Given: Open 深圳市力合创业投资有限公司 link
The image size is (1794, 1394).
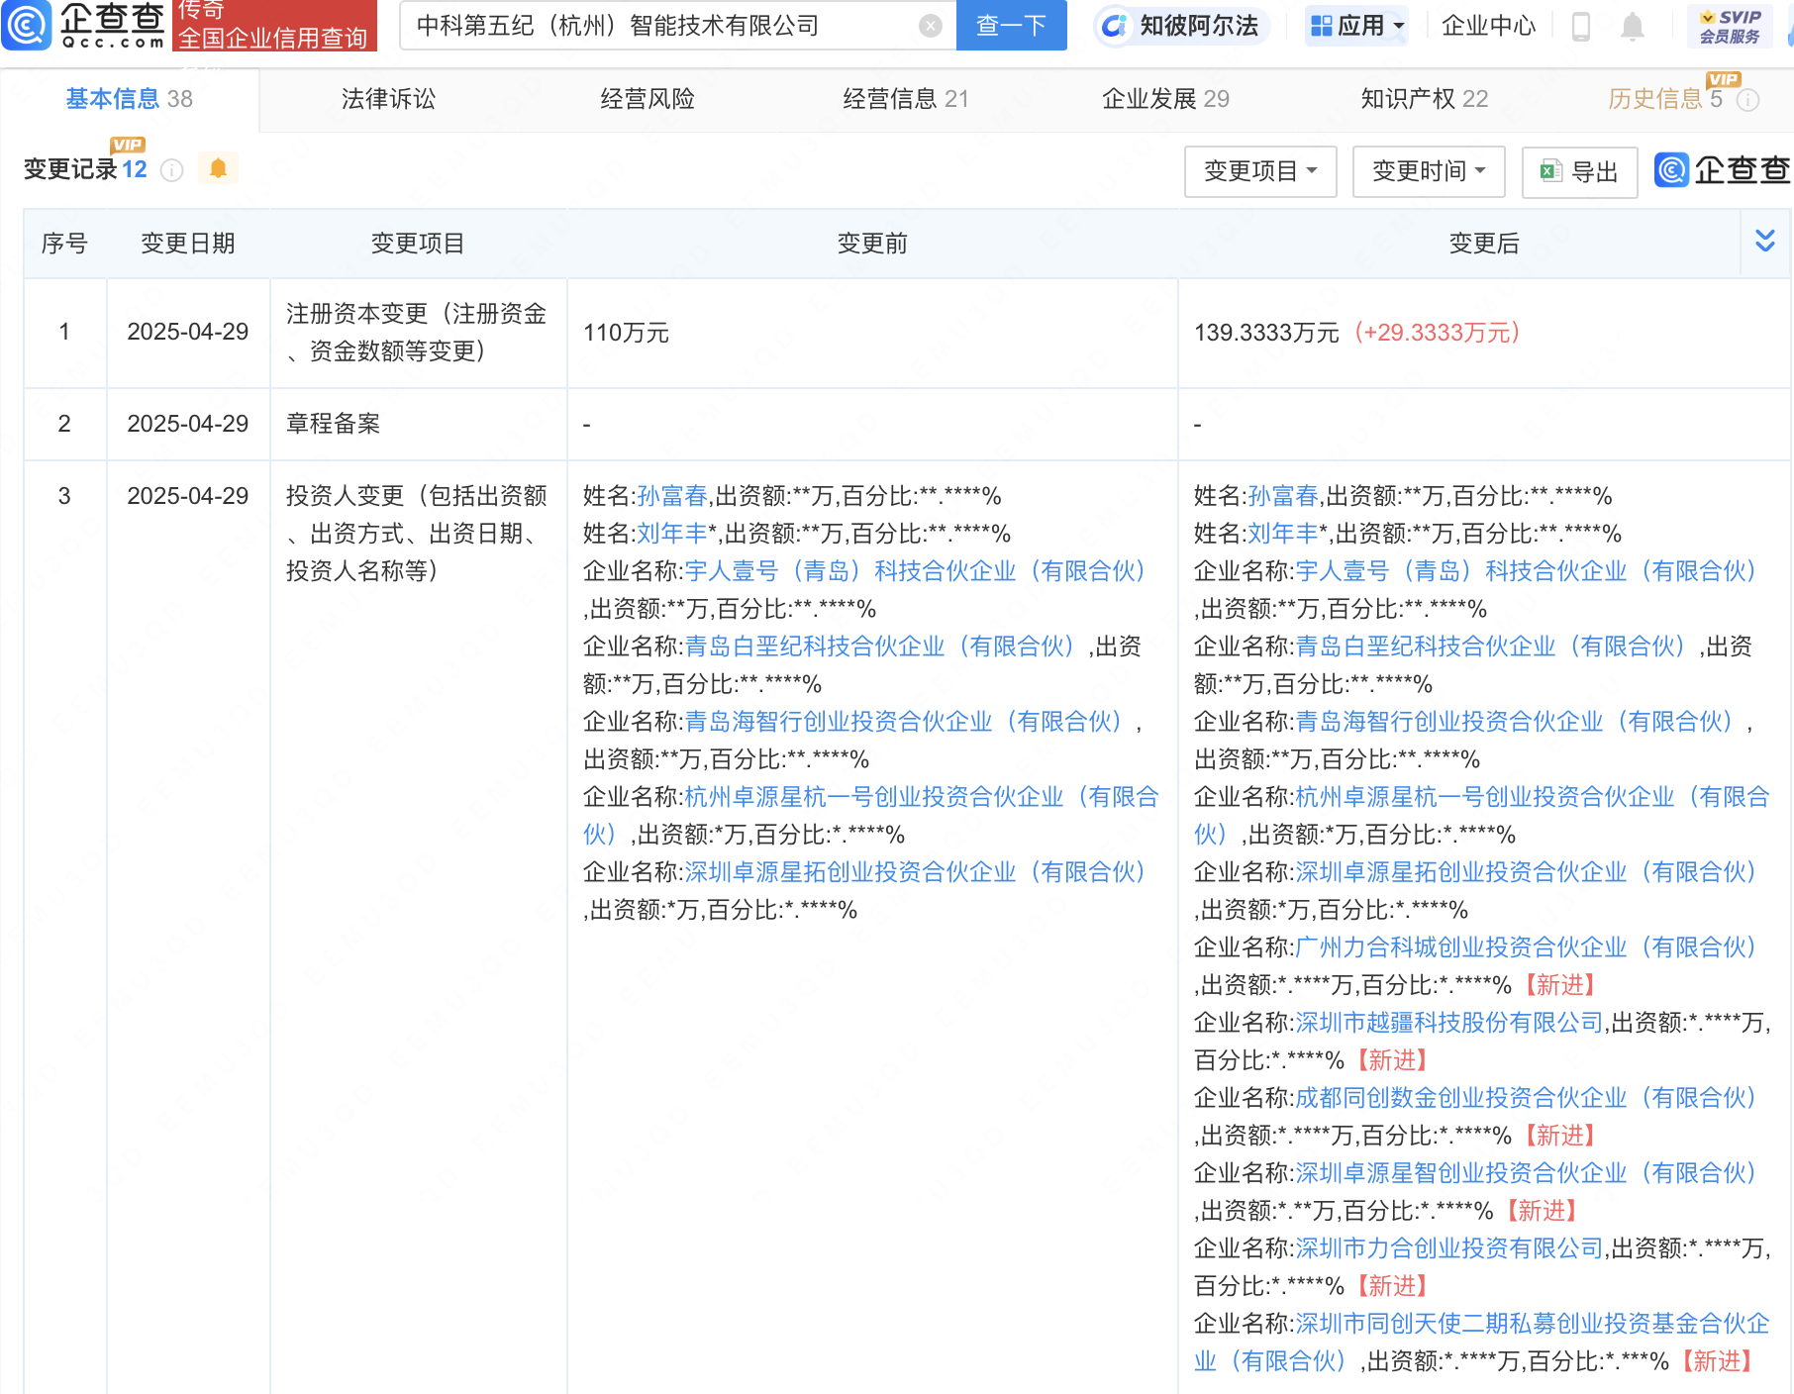Looking at the screenshot, I should pyautogui.click(x=1449, y=1248).
